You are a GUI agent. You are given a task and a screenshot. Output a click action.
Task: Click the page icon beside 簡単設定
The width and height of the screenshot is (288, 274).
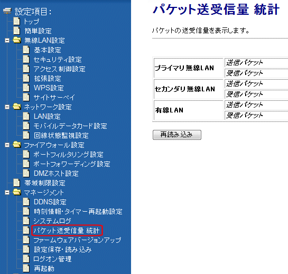tap(17, 31)
